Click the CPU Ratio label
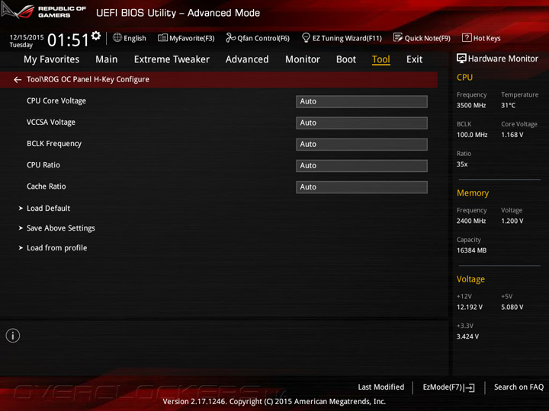549x411 pixels. 43,165
